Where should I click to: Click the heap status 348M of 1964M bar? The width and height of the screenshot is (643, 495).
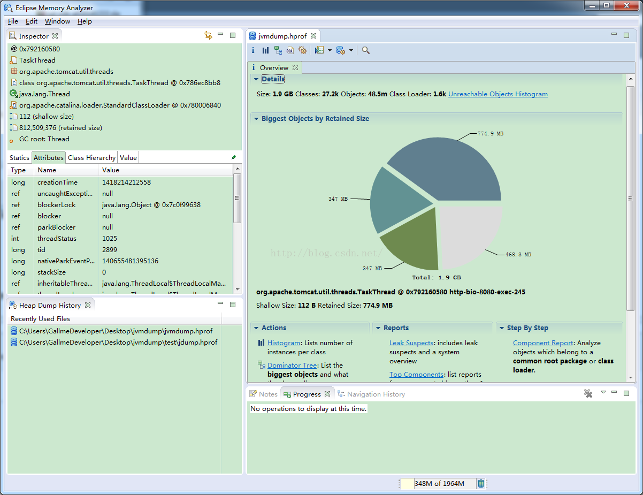click(438, 483)
